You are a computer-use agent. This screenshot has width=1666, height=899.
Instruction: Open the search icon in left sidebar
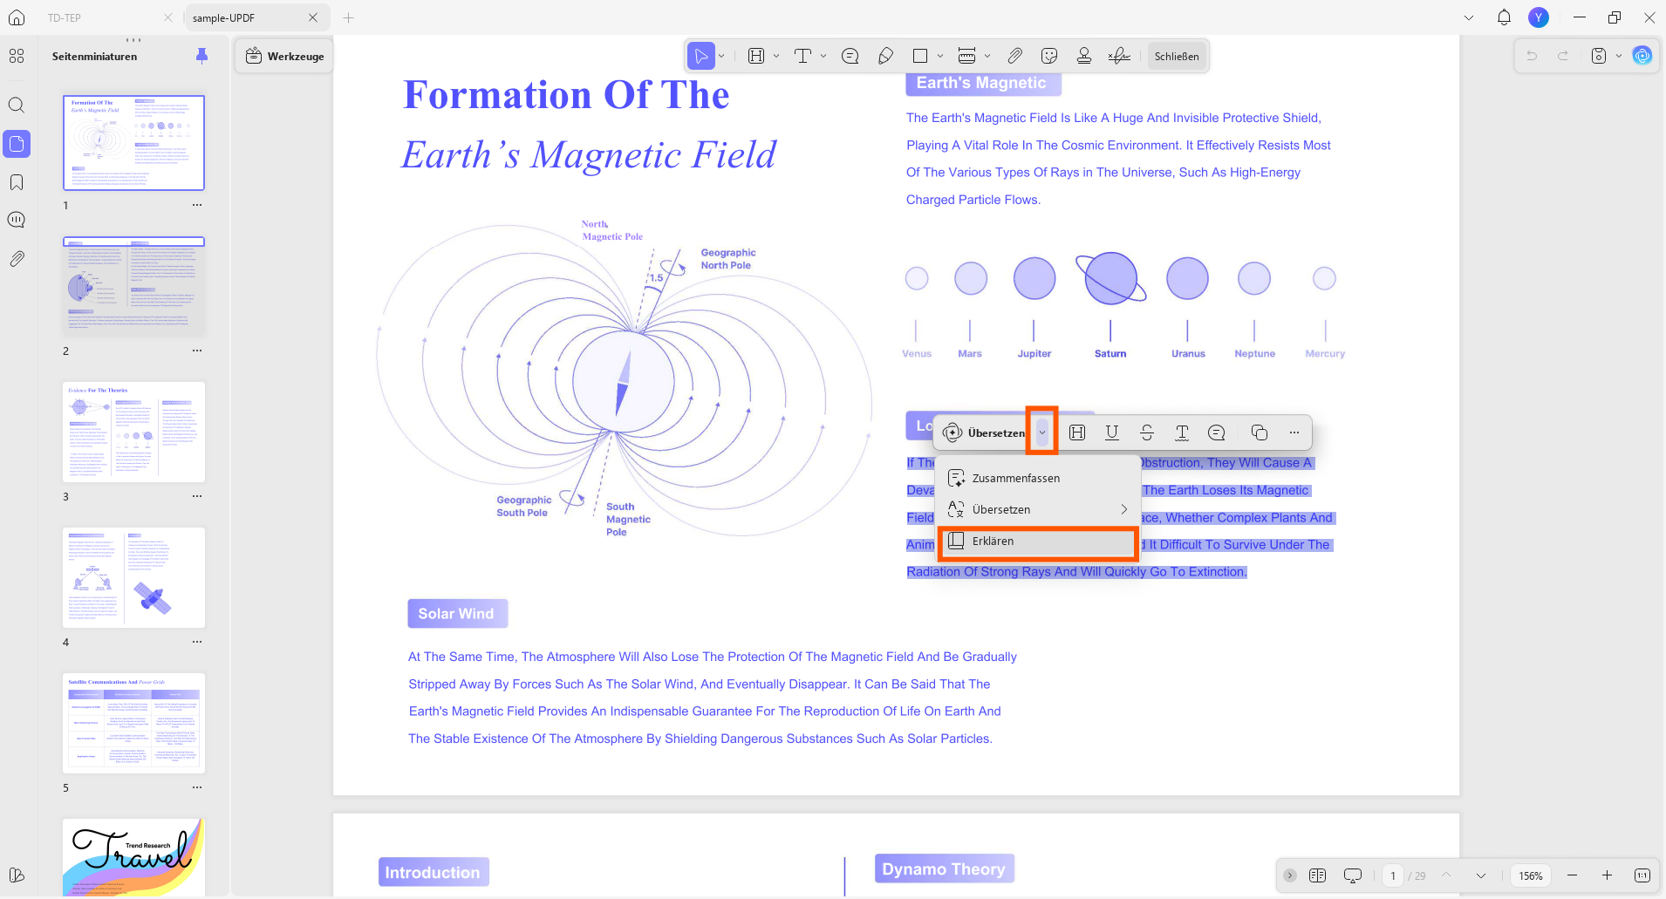17,106
